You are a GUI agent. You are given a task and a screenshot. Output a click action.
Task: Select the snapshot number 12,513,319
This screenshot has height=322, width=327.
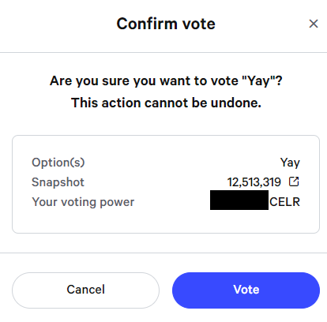254,182
